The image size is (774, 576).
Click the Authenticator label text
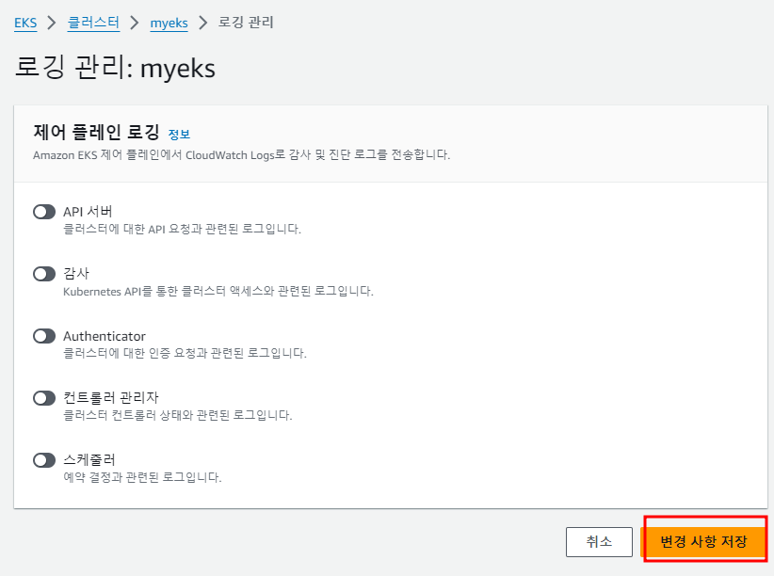click(105, 336)
